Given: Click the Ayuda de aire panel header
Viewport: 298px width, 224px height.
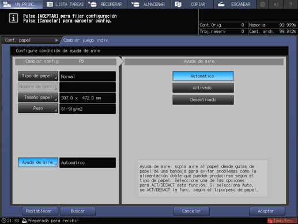Looking at the screenshot, I should [x=204, y=61].
